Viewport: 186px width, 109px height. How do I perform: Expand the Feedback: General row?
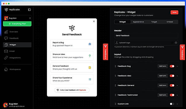[x=177, y=86]
